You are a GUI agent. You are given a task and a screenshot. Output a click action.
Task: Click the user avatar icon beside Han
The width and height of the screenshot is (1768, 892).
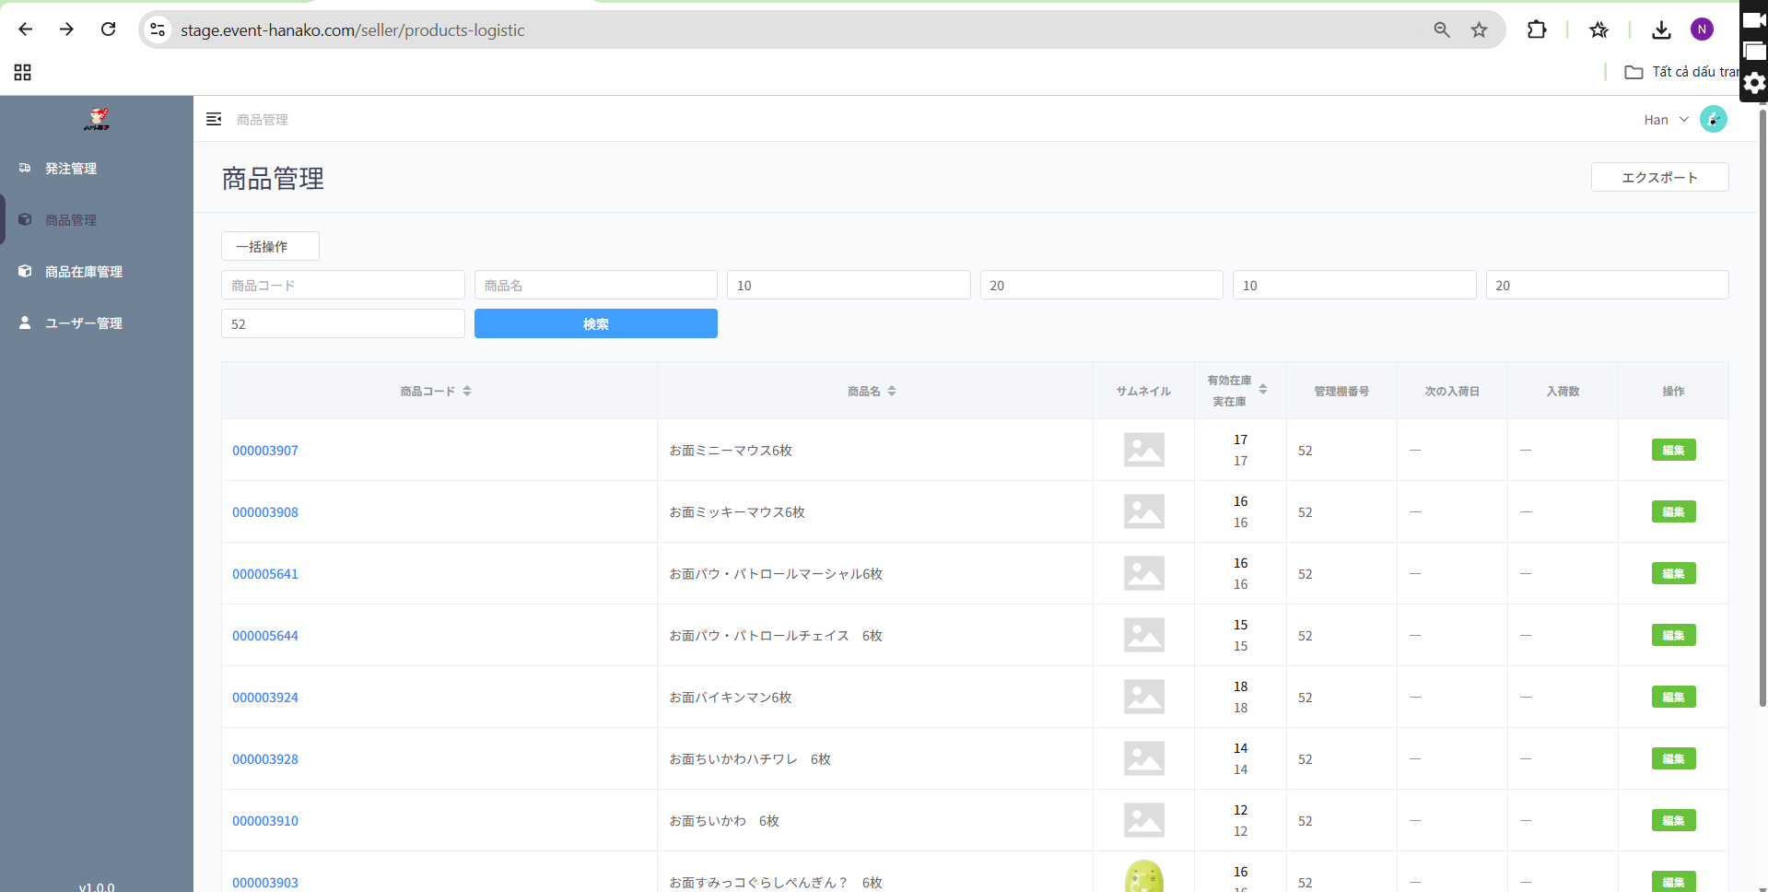click(x=1713, y=119)
